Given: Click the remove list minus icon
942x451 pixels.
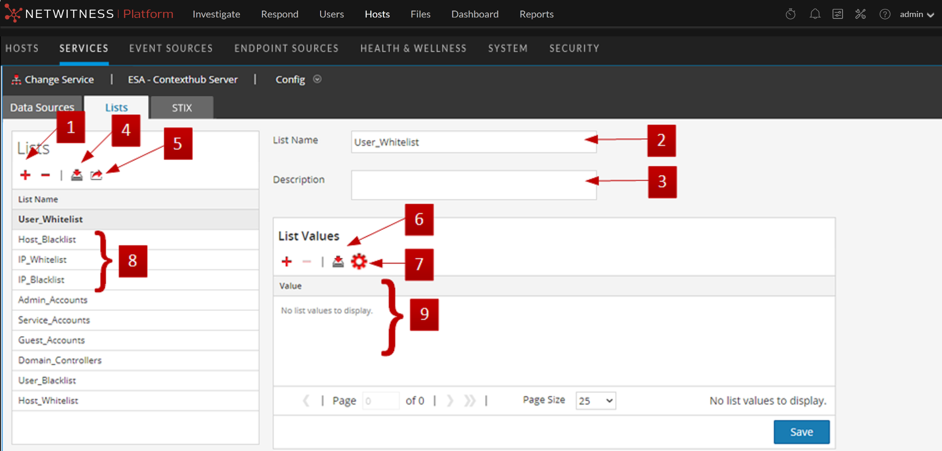Looking at the screenshot, I should point(45,175).
